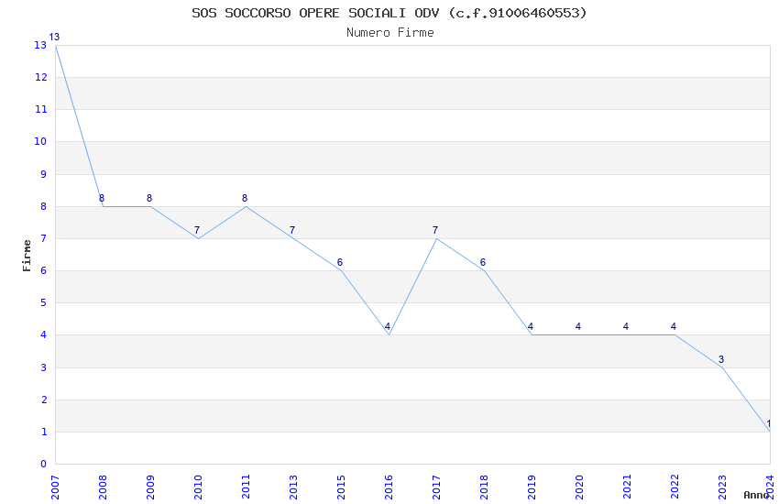Select x-axis year 2017
Screen dimensions: 779x504
[436, 488]
